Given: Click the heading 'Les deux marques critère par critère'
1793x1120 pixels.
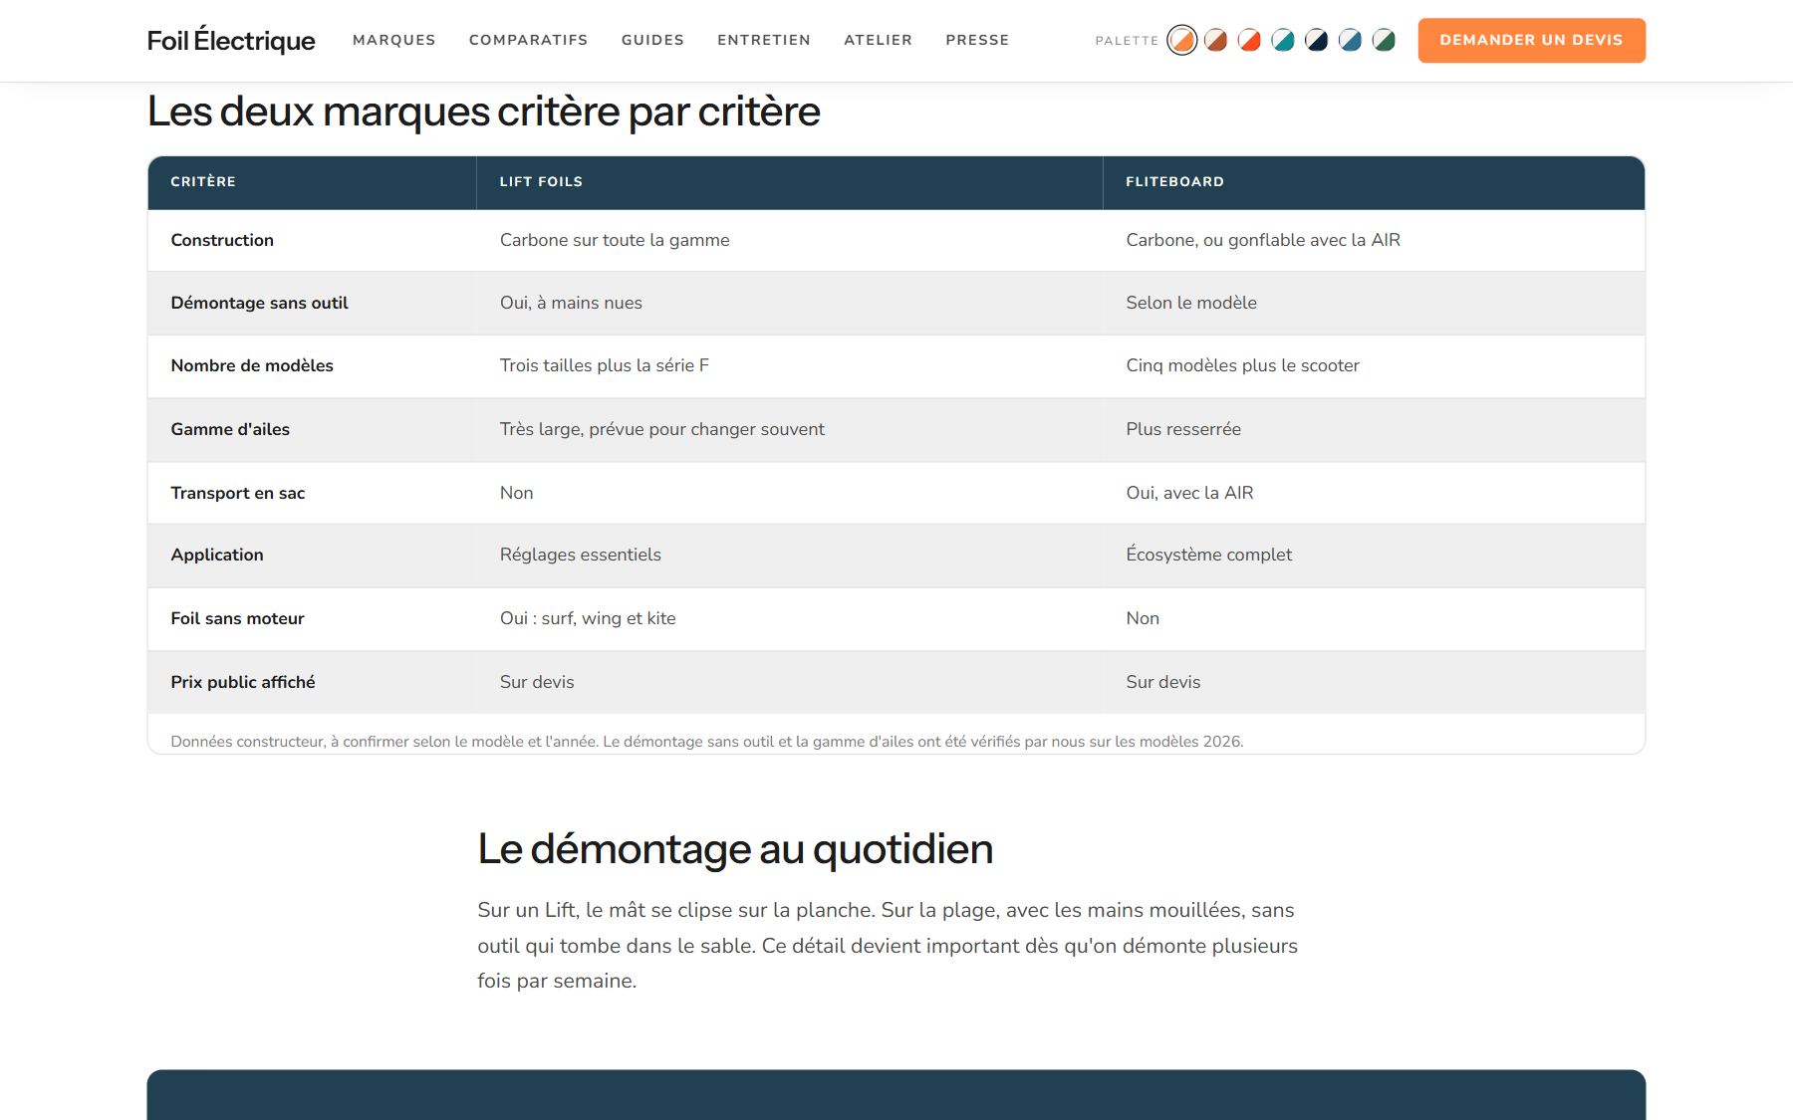Looking at the screenshot, I should click(484, 112).
